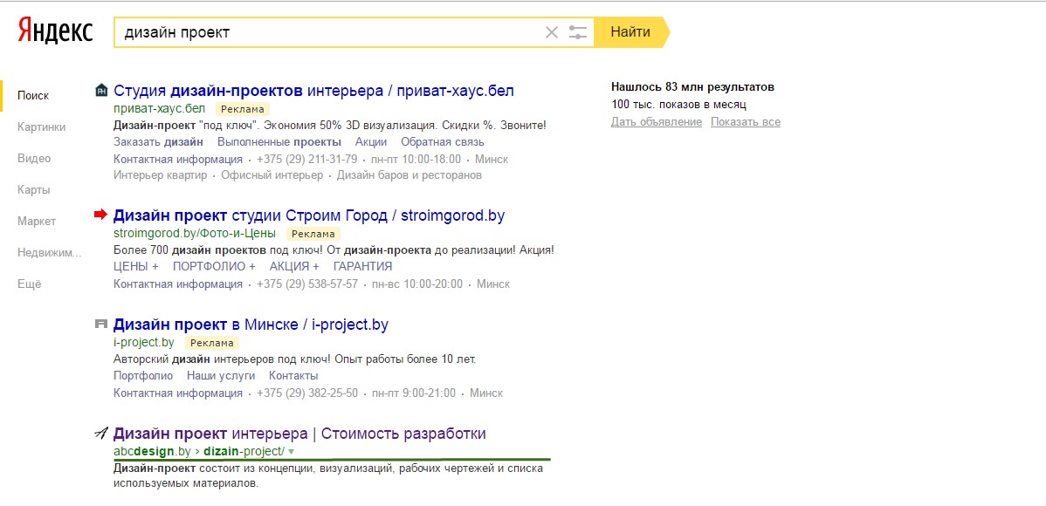The height and width of the screenshot is (506, 1046).
Task: Click the green i-project.by URL
Action: [144, 343]
